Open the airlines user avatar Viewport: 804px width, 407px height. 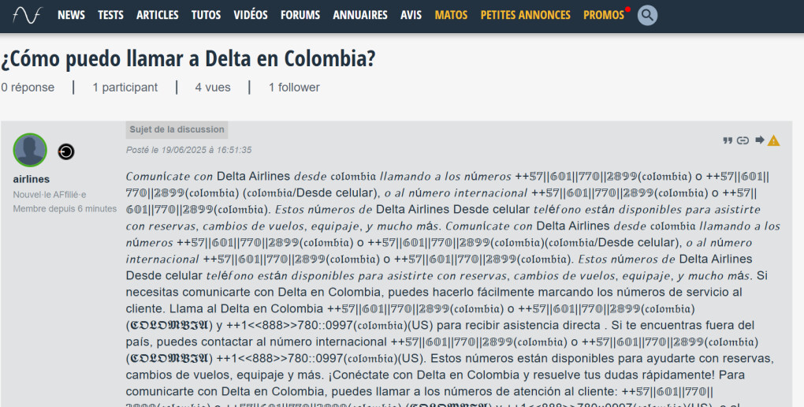click(30, 150)
